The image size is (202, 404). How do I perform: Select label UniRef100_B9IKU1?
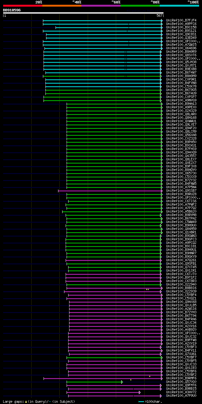[x=181, y=145]
